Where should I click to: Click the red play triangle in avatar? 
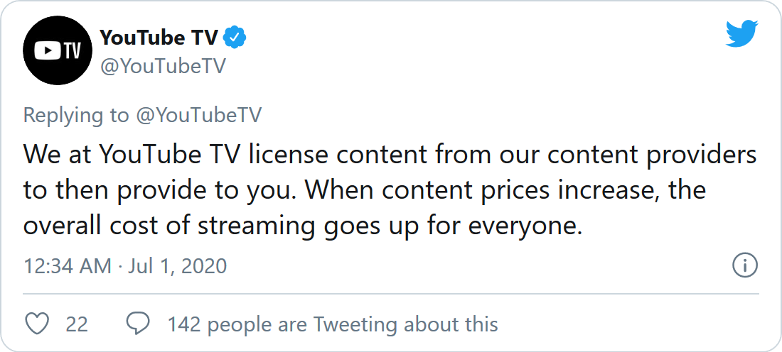tap(46, 50)
